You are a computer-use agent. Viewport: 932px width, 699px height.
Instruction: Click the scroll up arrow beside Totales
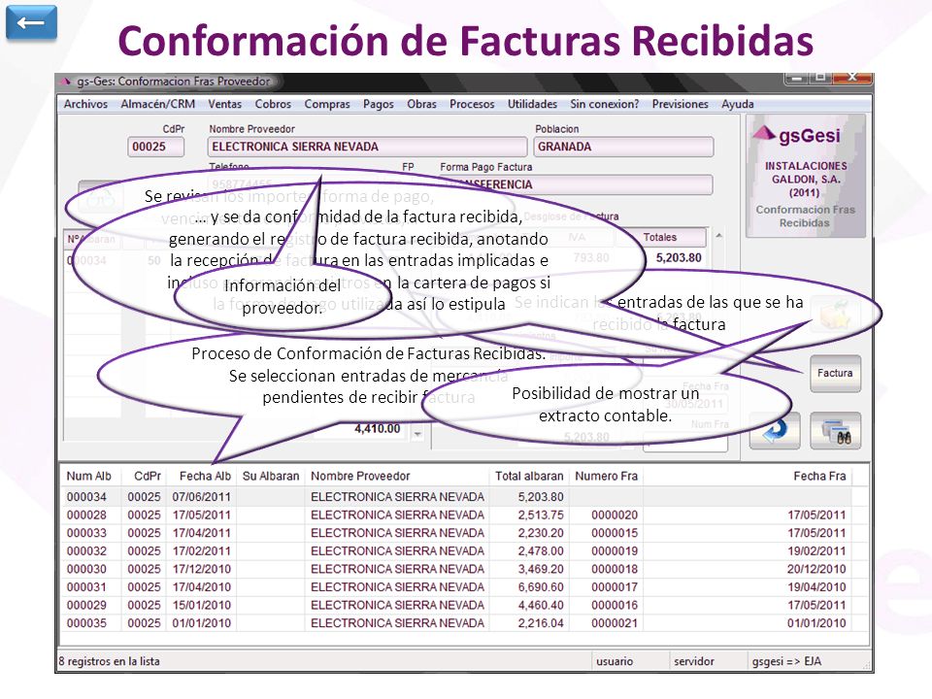(x=719, y=236)
